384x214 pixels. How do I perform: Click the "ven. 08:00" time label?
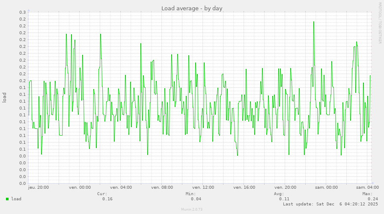coord(162,187)
